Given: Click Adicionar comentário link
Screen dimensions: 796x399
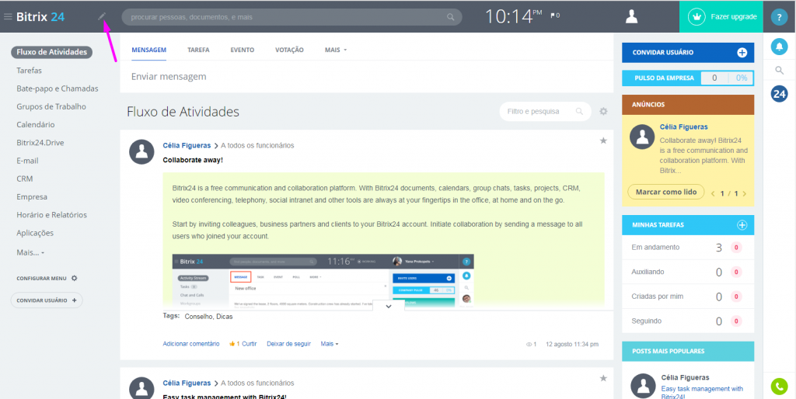Looking at the screenshot, I should pyautogui.click(x=191, y=344).
